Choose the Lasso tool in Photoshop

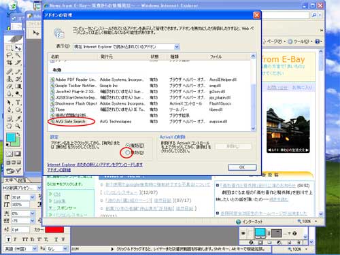(10, 55)
